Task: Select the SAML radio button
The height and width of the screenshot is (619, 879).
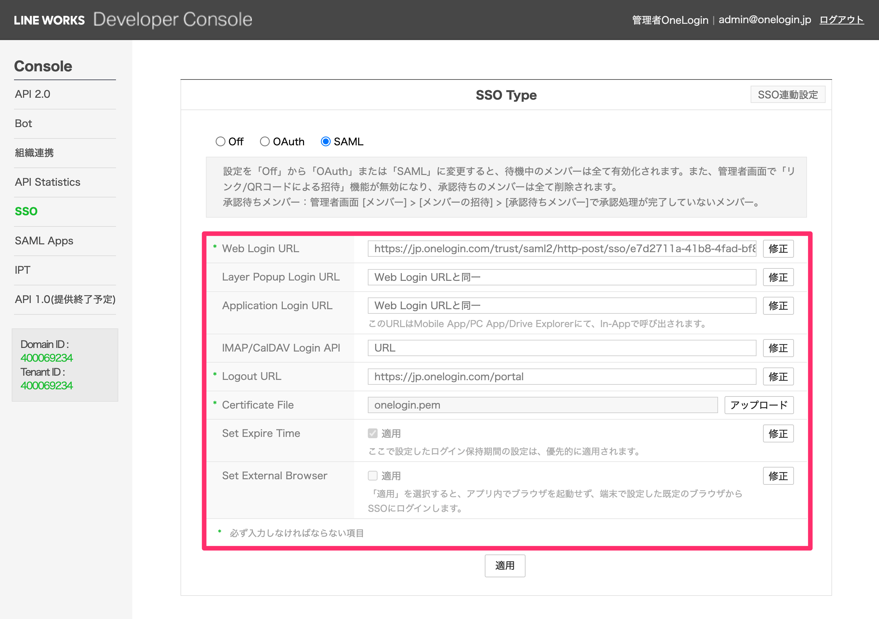Action: (325, 142)
